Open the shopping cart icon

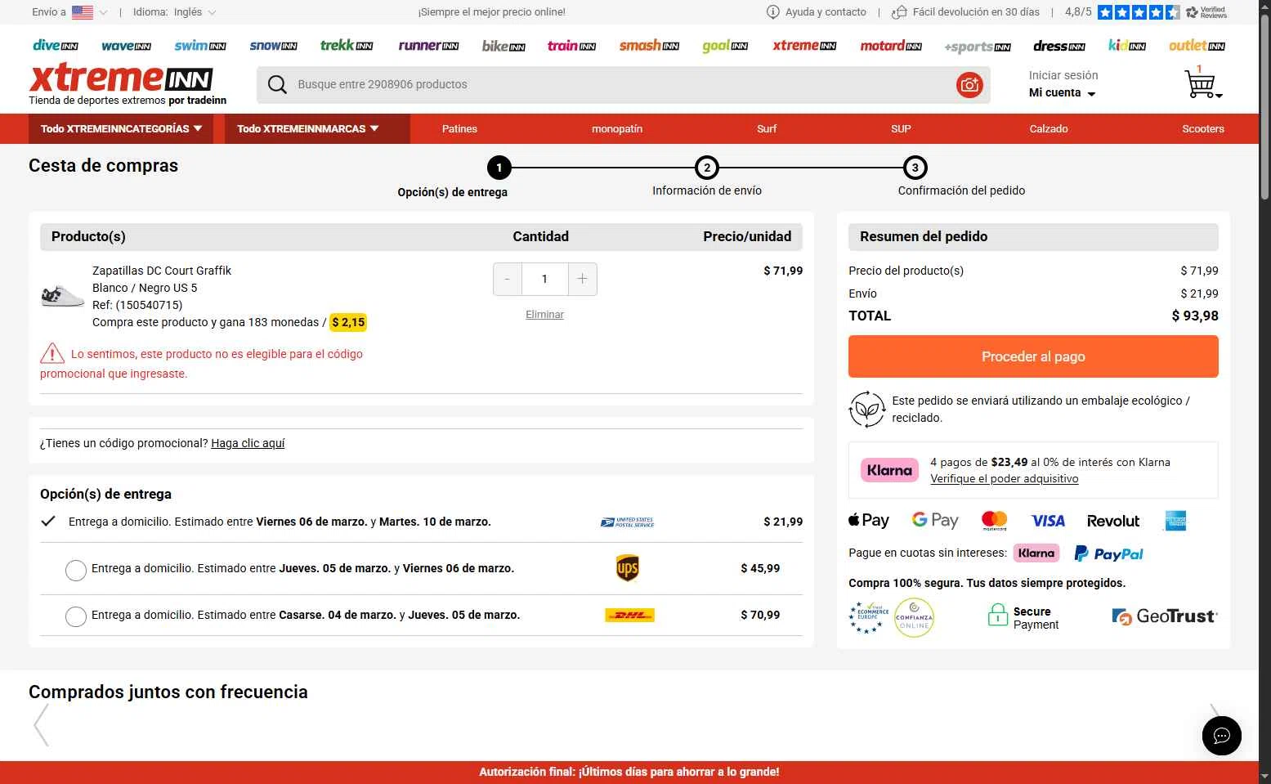tap(1202, 83)
